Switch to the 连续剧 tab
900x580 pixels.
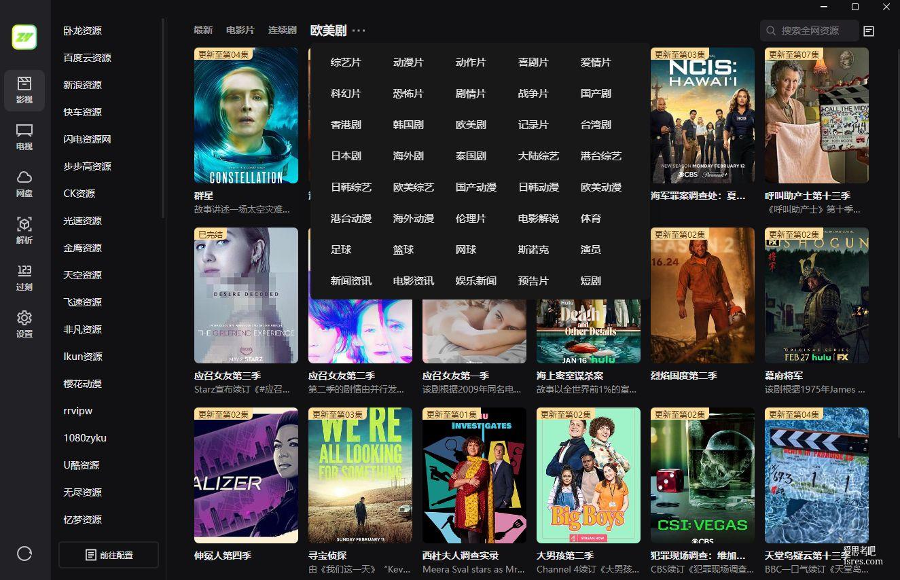283,31
